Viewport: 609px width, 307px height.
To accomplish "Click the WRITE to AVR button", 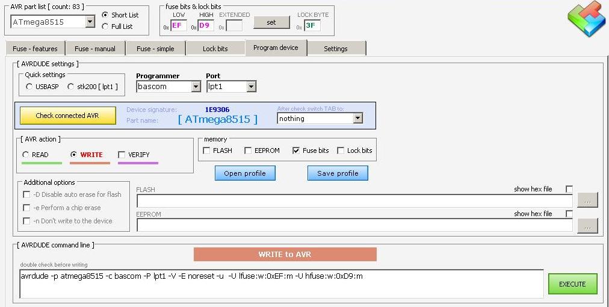I will pyautogui.click(x=285, y=255).
